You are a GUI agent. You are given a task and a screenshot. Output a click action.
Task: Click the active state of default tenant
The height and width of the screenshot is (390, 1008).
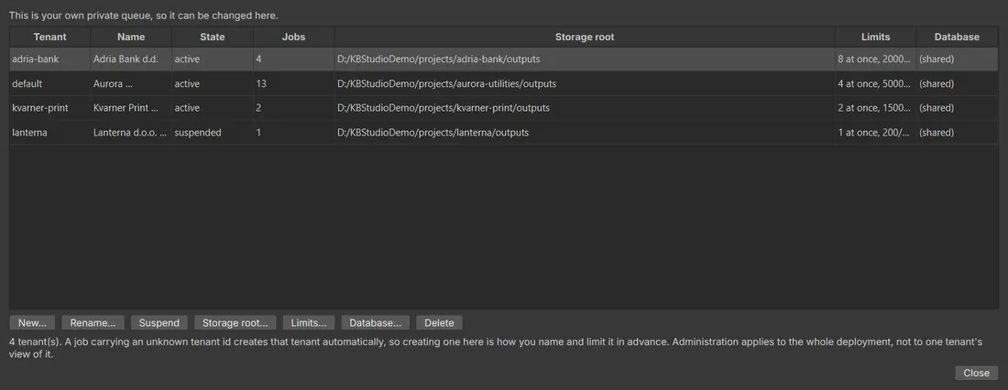[x=213, y=83]
